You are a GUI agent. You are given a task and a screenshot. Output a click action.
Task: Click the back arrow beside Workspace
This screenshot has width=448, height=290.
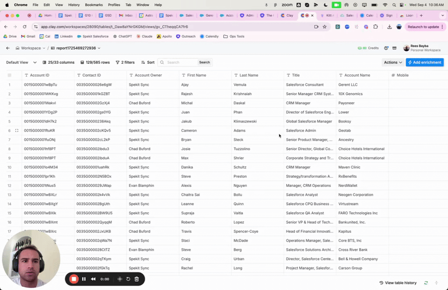point(8,48)
